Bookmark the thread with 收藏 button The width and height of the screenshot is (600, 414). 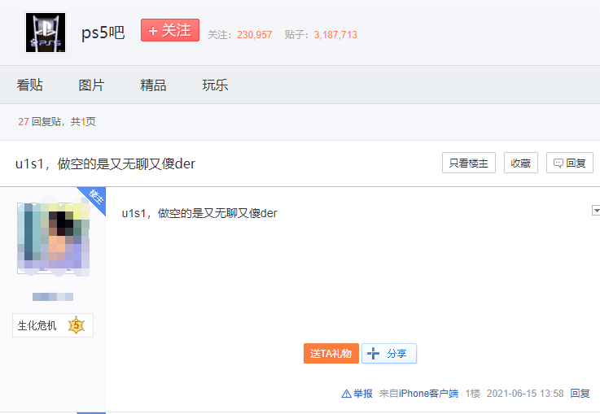pos(521,163)
